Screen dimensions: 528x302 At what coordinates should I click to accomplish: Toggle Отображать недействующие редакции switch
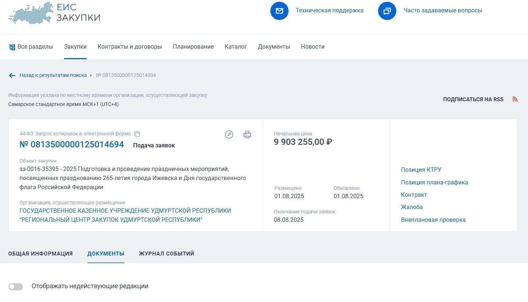coord(16,287)
